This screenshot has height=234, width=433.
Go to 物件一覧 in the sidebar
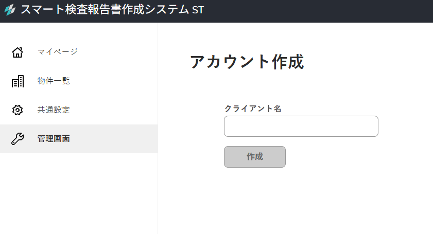54,81
